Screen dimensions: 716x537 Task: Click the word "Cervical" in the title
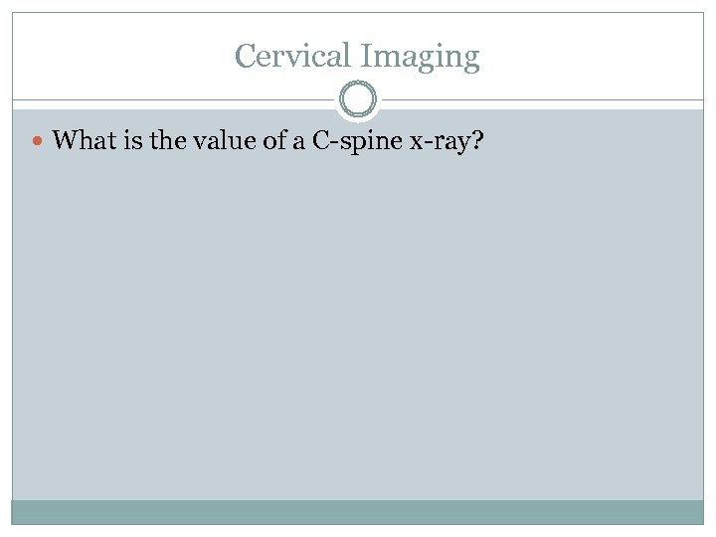tap(293, 56)
